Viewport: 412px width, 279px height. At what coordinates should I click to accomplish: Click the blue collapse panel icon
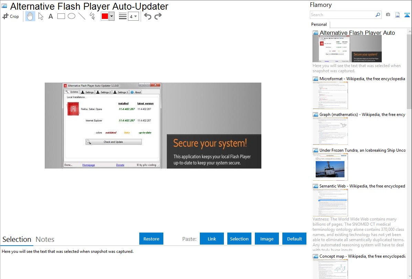point(407,15)
